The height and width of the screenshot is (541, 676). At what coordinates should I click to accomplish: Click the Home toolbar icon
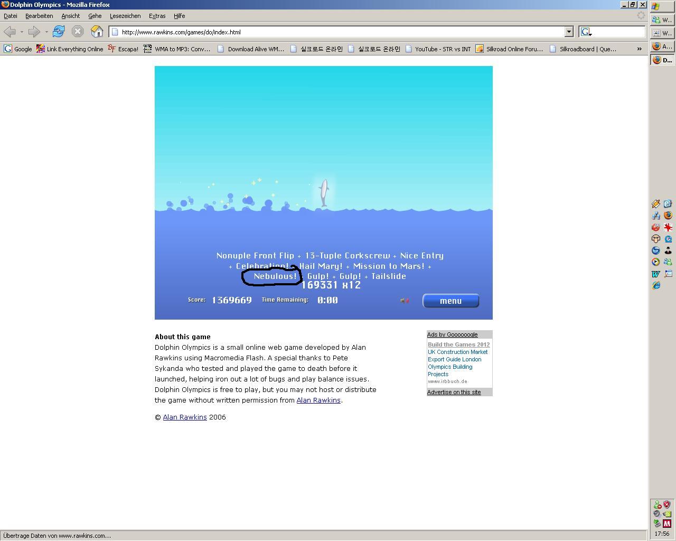(97, 32)
